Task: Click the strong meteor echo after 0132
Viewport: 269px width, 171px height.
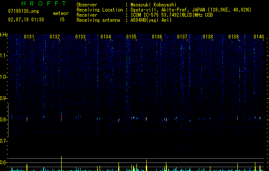Action: coord(61,117)
